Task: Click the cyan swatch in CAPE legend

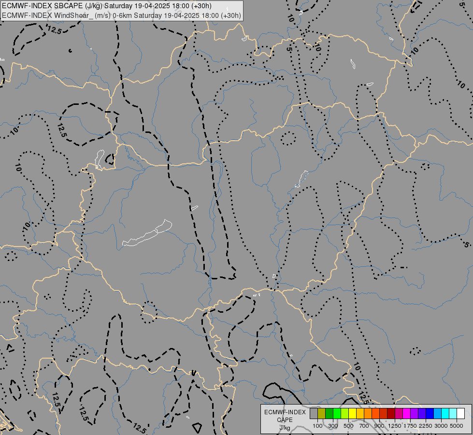Action: 445,413
